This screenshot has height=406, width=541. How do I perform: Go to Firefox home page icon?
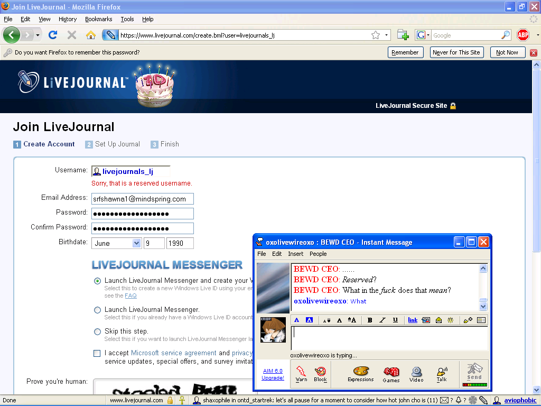91,35
